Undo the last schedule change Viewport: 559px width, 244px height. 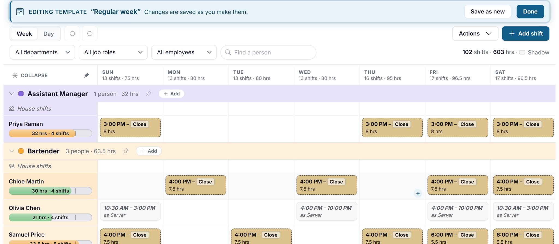72,33
